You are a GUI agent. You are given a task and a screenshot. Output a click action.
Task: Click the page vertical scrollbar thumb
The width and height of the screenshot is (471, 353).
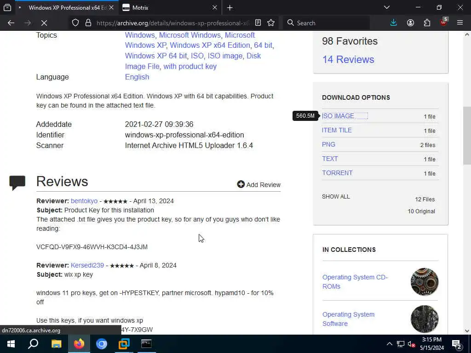pyautogui.click(x=466, y=136)
